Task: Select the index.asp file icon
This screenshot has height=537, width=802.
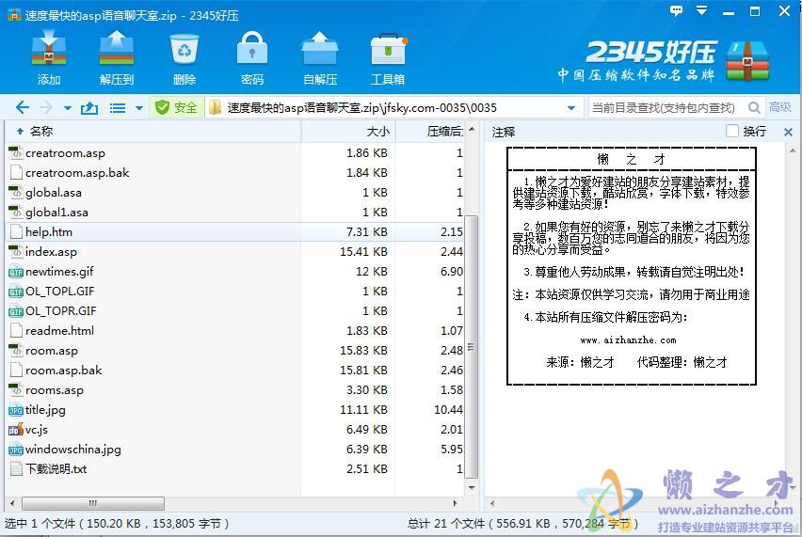Action: pos(16,251)
